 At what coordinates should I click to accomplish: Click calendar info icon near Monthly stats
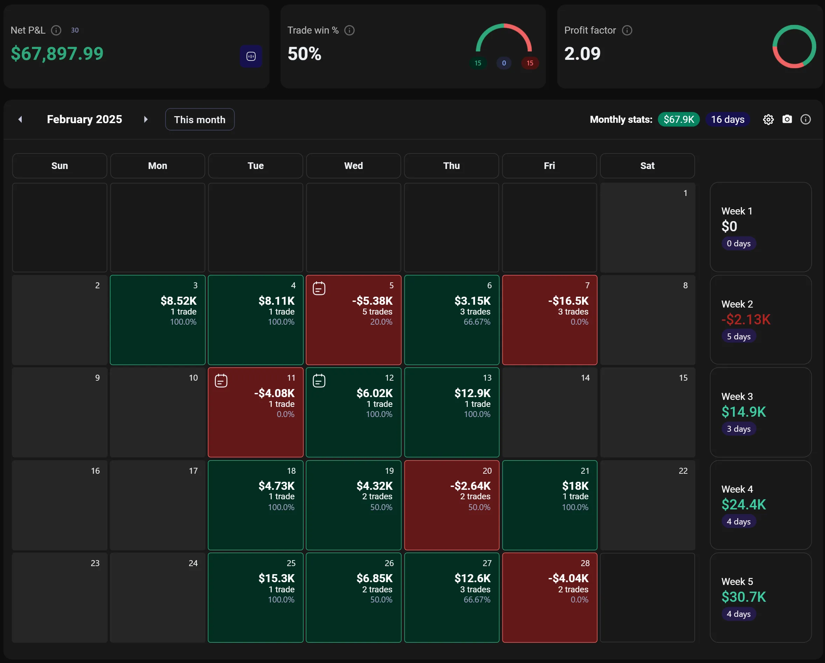[805, 119]
